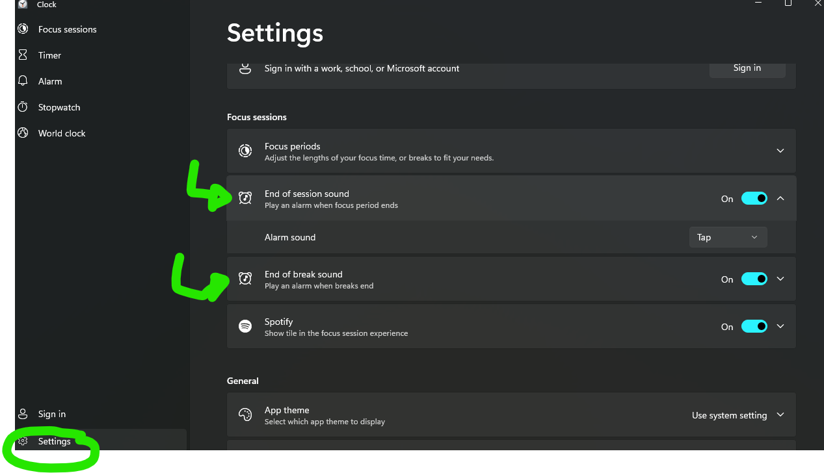
Task: Click the Timer hourglass icon
Action: (23, 55)
